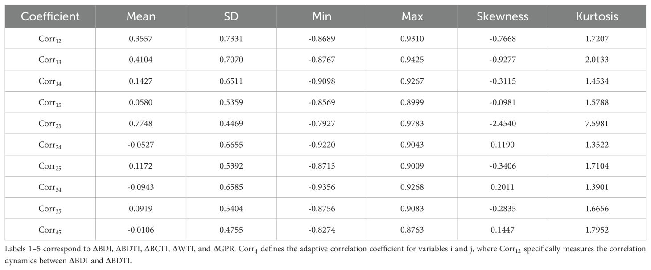
Task: Select the Corr45 row label
Action: tap(50, 230)
